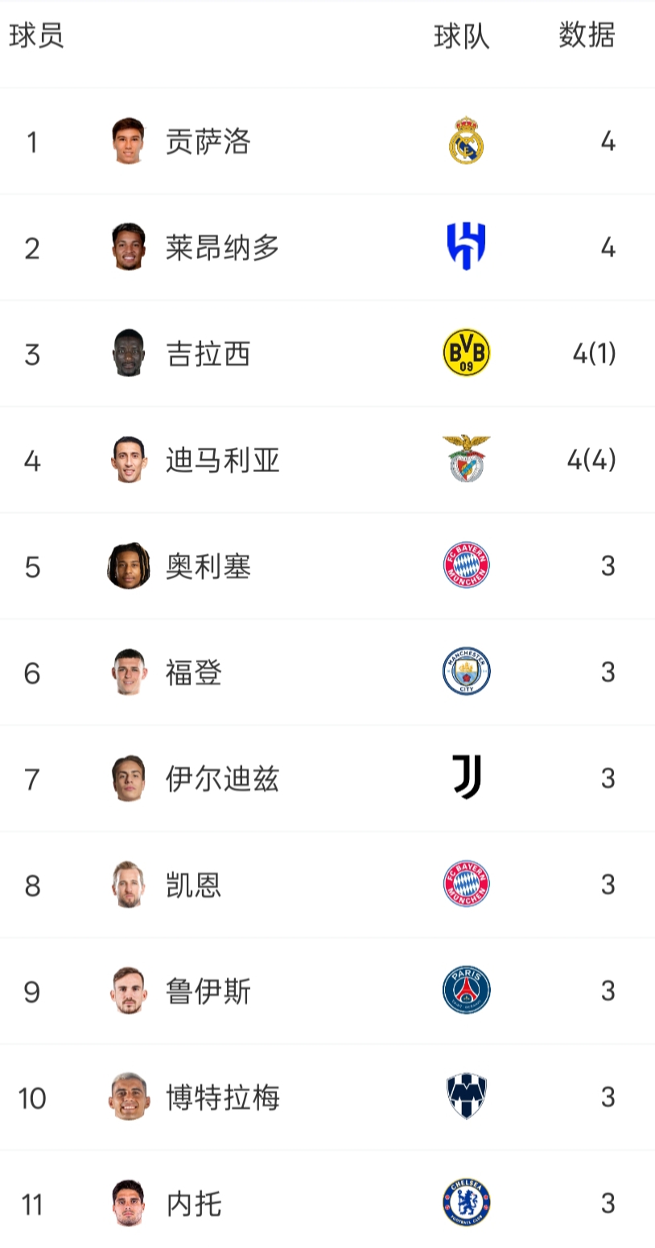Open 莱昂纳多's avatar picture
This screenshot has width=655, height=1248.
pos(128,247)
